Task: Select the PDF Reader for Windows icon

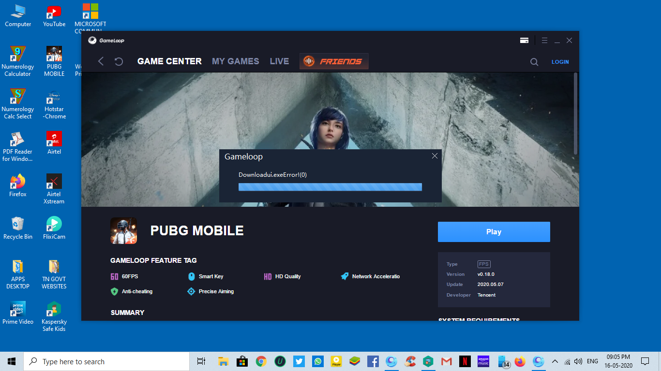Action: (18, 147)
